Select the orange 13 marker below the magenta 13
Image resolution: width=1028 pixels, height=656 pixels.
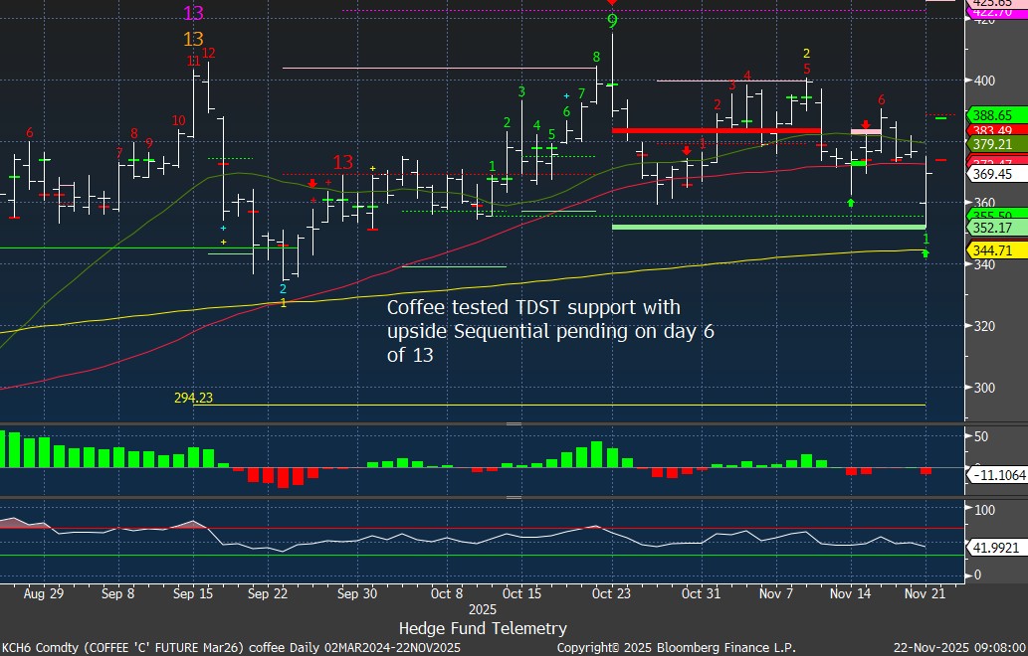click(194, 40)
